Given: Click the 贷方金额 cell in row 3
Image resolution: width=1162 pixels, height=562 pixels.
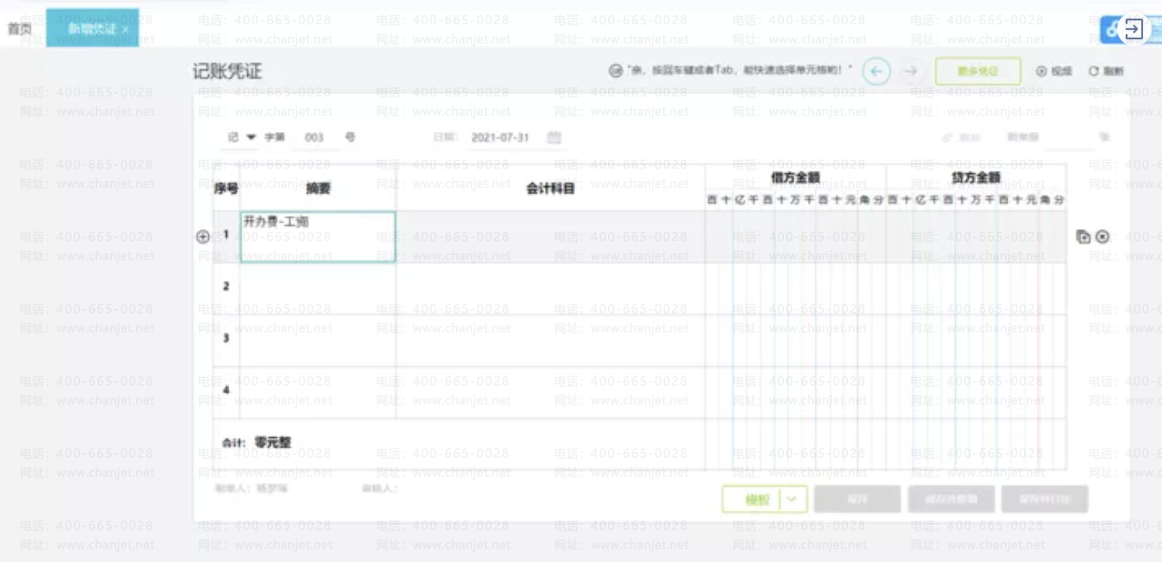Looking at the screenshot, I should pos(976,341).
